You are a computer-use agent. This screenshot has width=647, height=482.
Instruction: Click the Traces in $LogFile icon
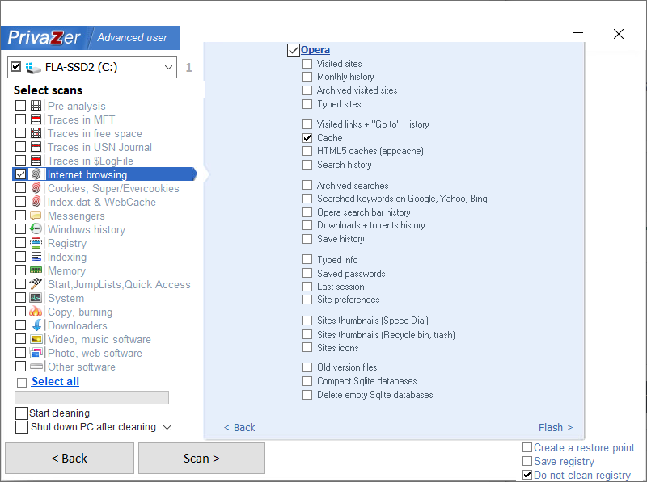36,160
